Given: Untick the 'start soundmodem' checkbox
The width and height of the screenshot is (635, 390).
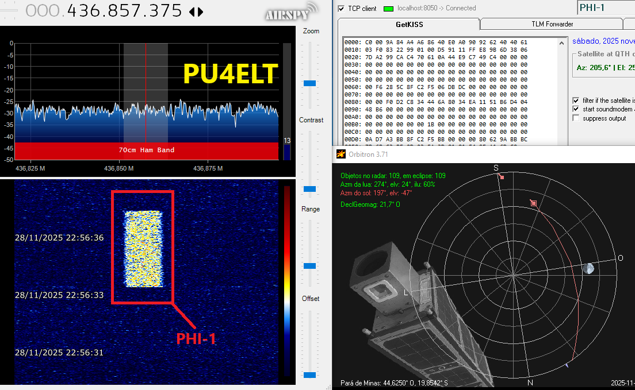Looking at the screenshot, I should point(576,109).
